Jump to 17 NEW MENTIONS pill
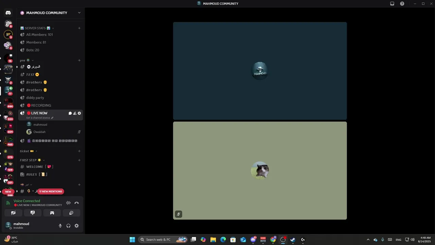The height and width of the screenshot is (245, 435). click(51, 192)
